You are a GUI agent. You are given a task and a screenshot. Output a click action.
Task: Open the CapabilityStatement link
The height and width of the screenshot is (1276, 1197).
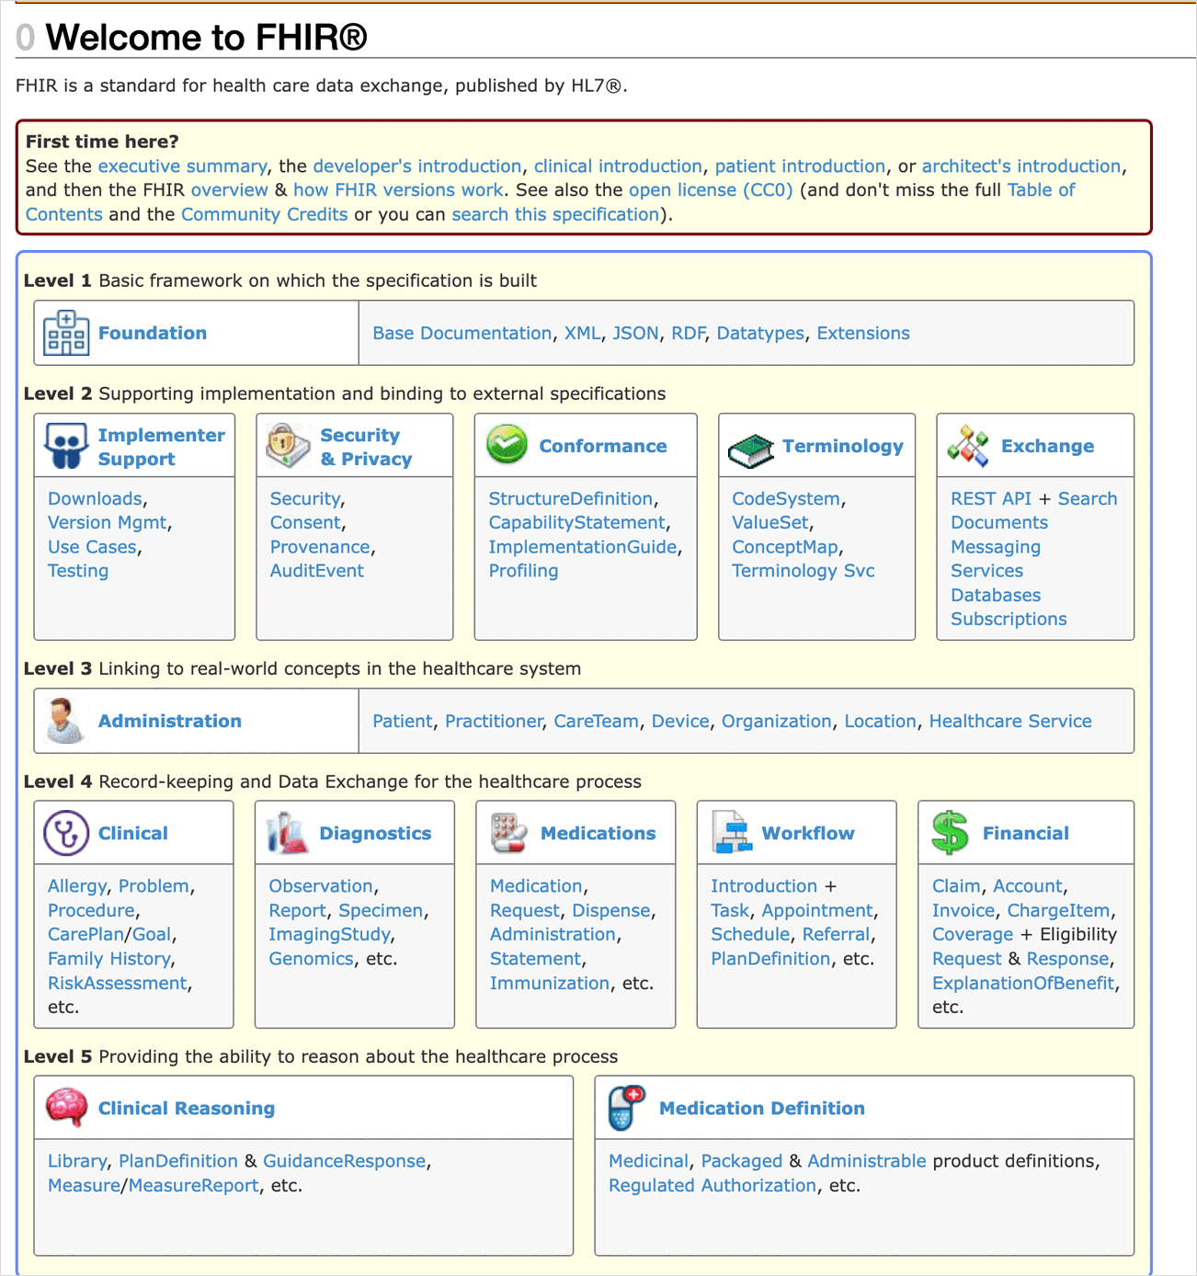577,522
